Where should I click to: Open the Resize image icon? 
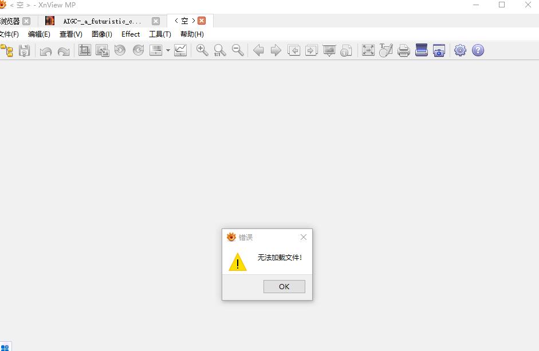coord(103,50)
